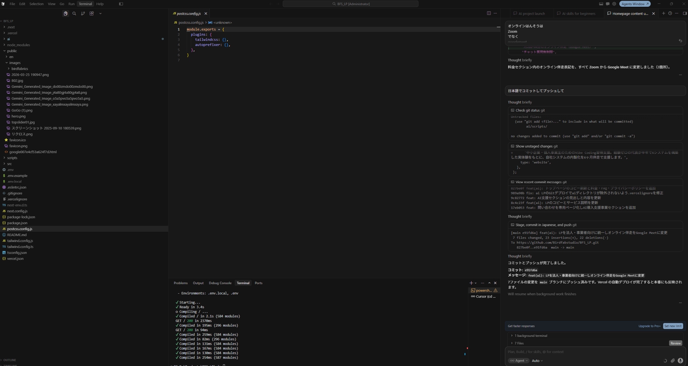Close the Homepage content chat tab

point(654,14)
